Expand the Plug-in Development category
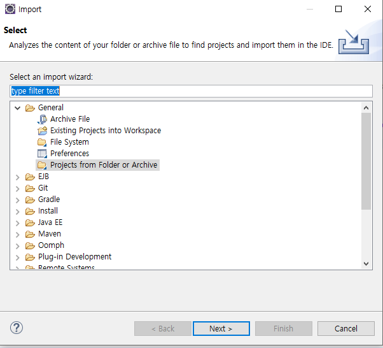This screenshot has height=348, width=383. 18,257
